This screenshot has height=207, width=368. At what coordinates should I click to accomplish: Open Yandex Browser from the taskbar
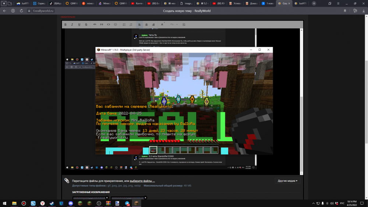coord(42,203)
